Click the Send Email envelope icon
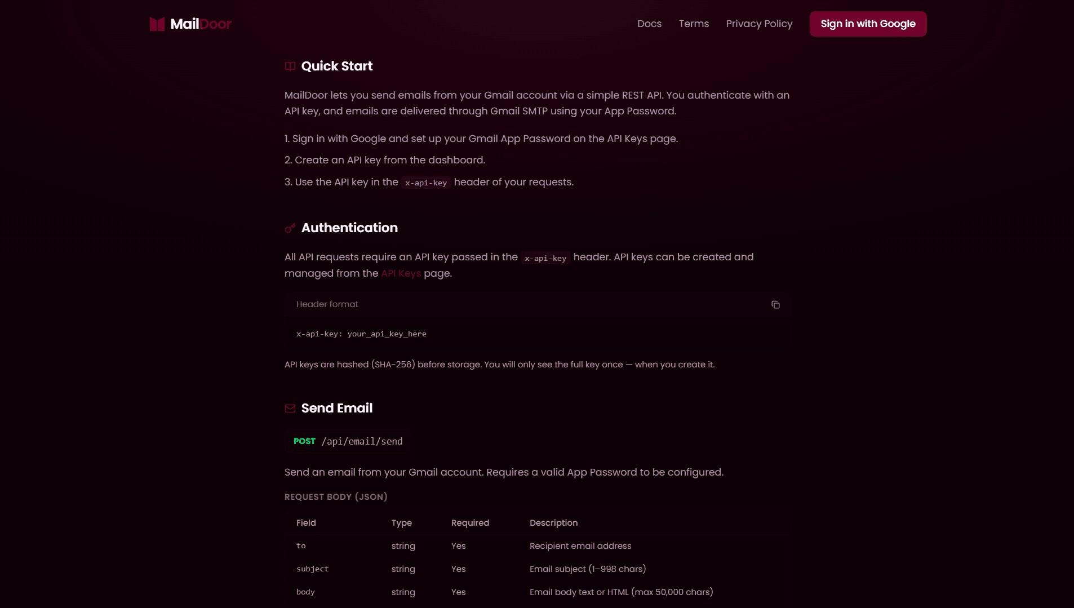The height and width of the screenshot is (608, 1074). [290, 409]
